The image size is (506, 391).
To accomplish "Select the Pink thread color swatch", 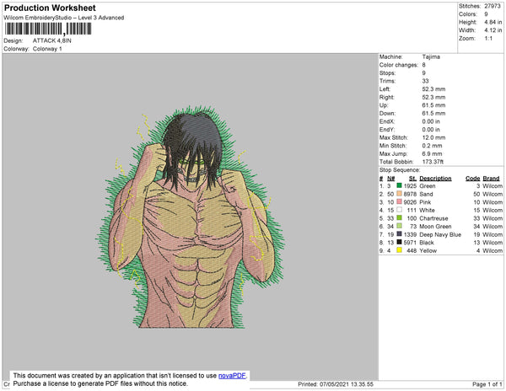I will click(399, 201).
